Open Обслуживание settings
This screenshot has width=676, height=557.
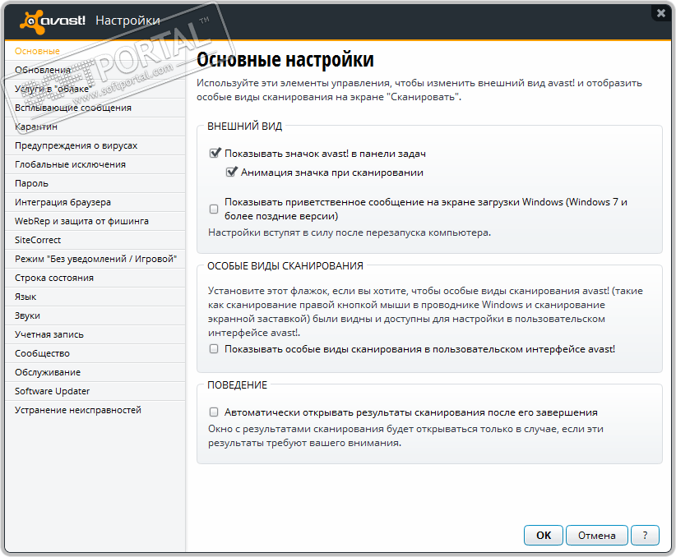click(95, 373)
